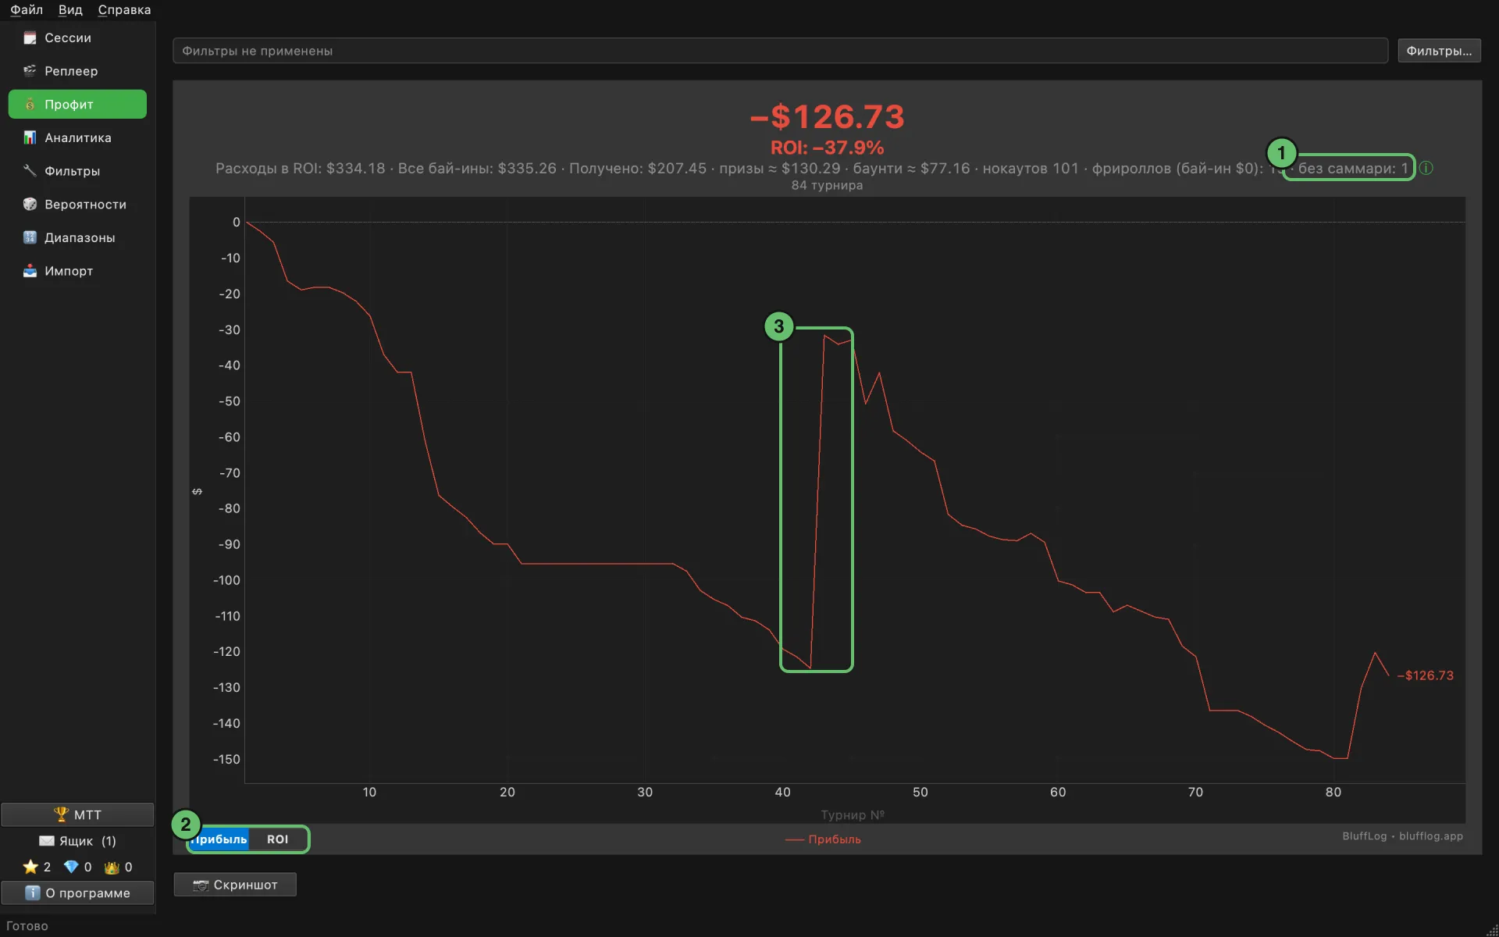Click the grid icon beside Диапазоны

30,237
